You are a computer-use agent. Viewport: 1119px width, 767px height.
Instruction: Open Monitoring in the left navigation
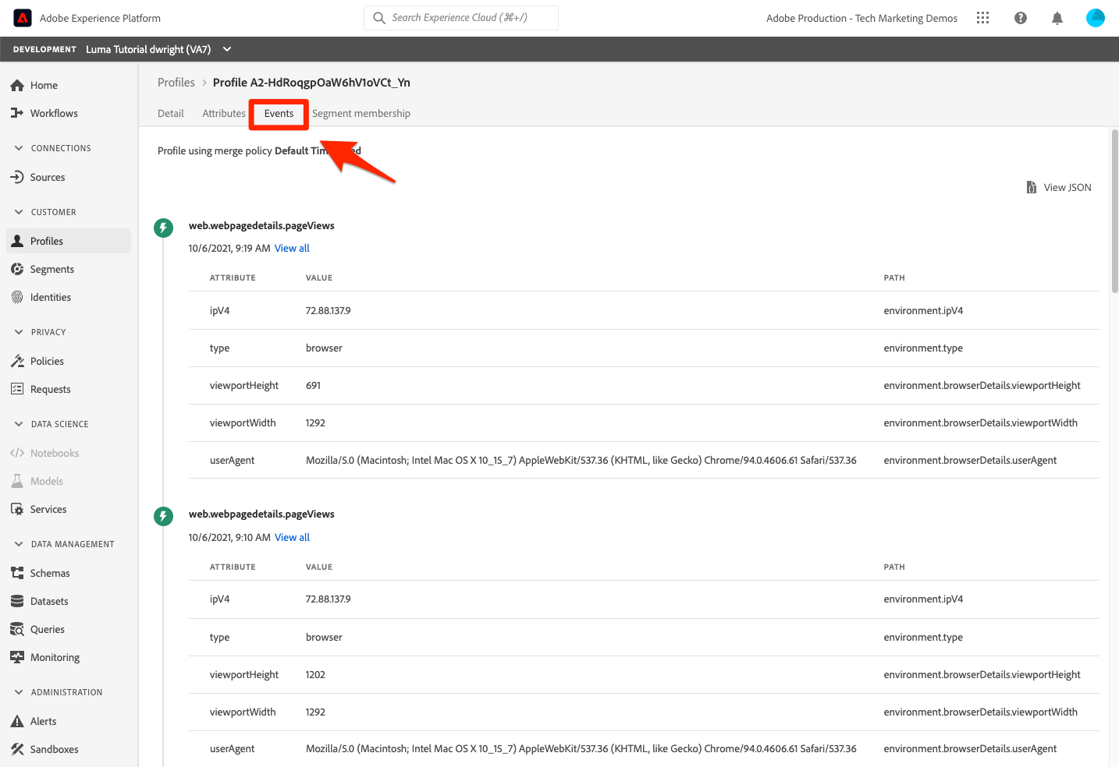[69, 657]
